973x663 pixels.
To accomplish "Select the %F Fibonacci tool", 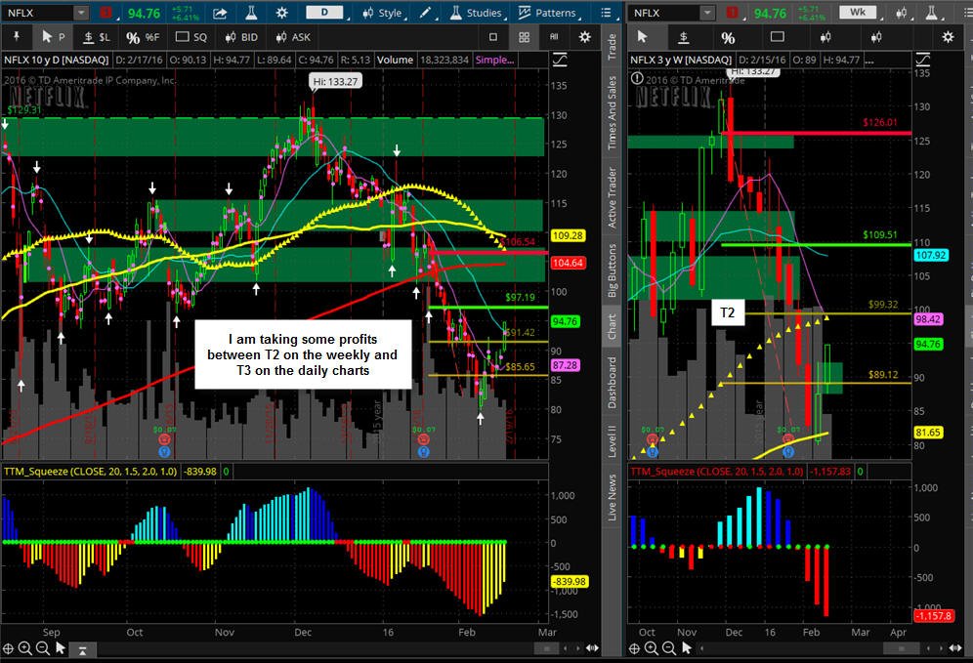I will tap(143, 37).
